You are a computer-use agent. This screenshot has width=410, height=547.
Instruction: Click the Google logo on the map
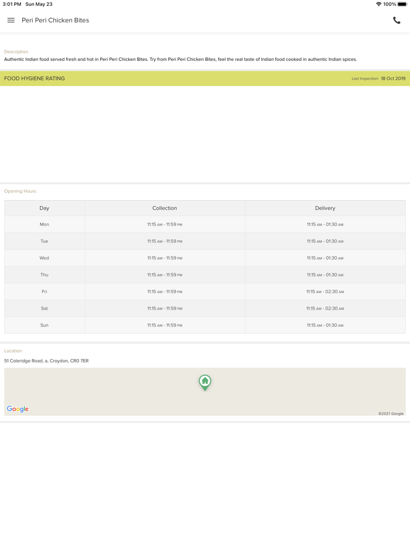[18, 409]
